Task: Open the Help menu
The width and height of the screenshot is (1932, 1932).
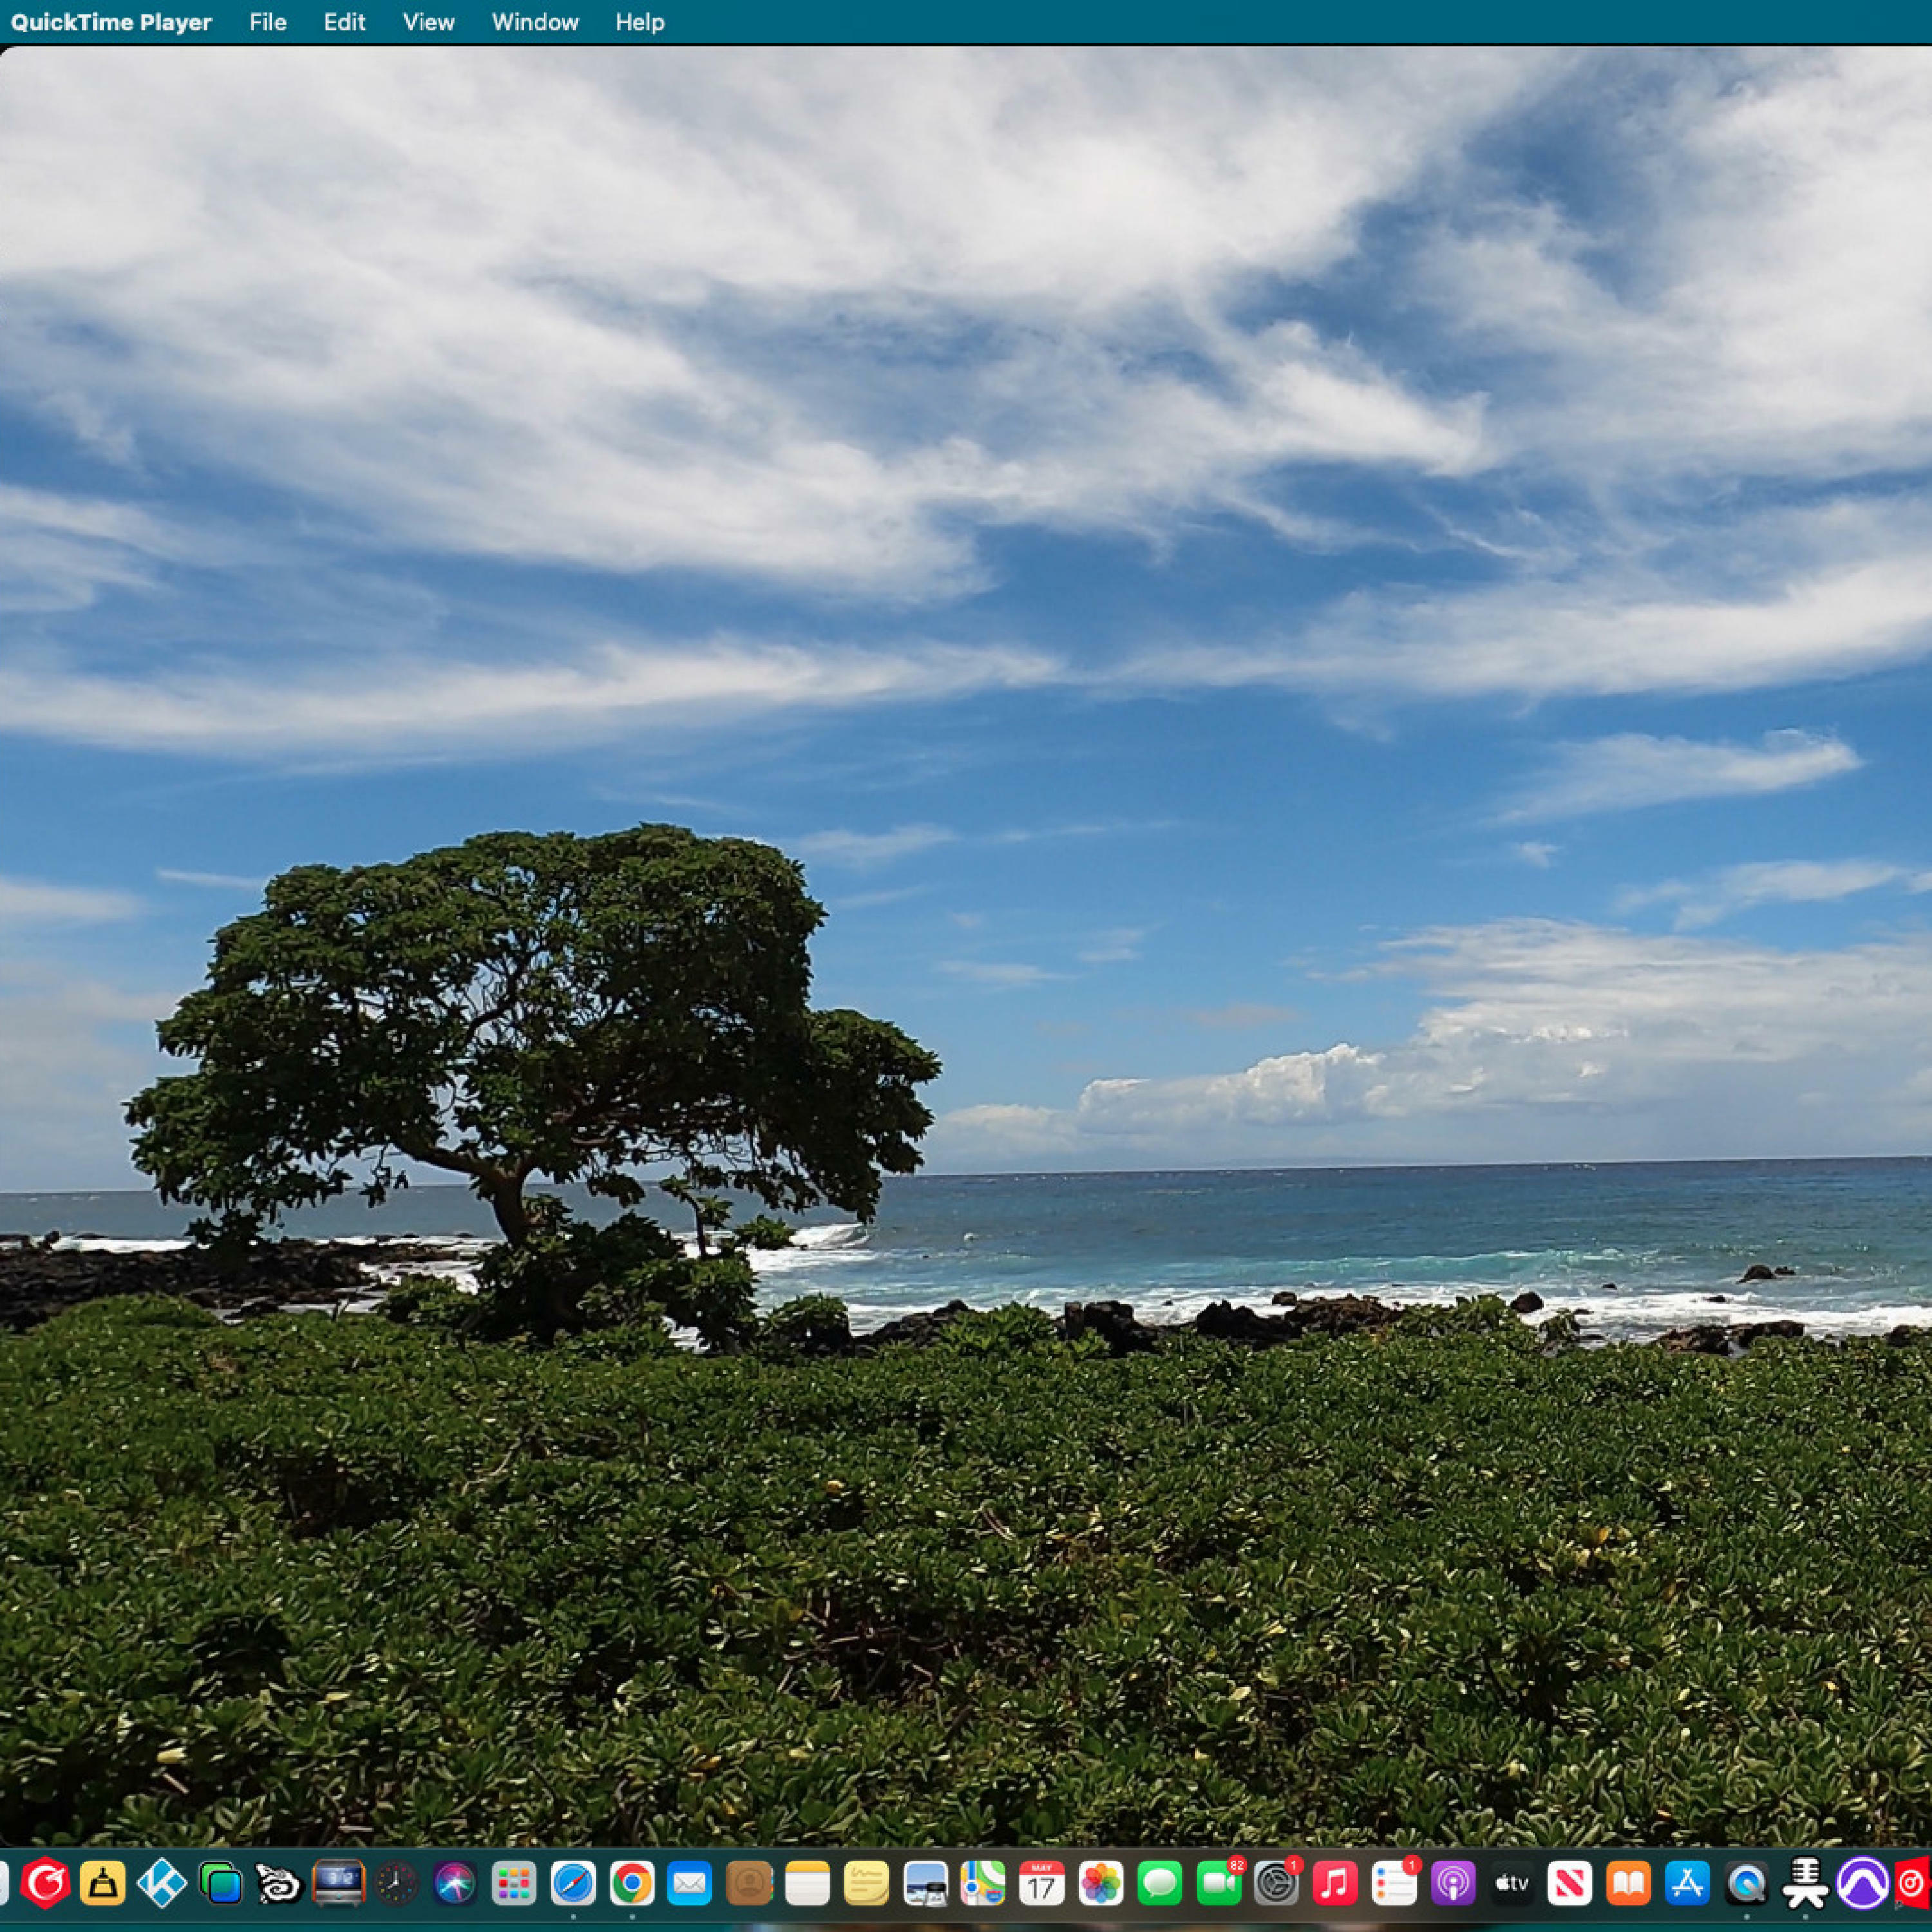Action: [639, 22]
